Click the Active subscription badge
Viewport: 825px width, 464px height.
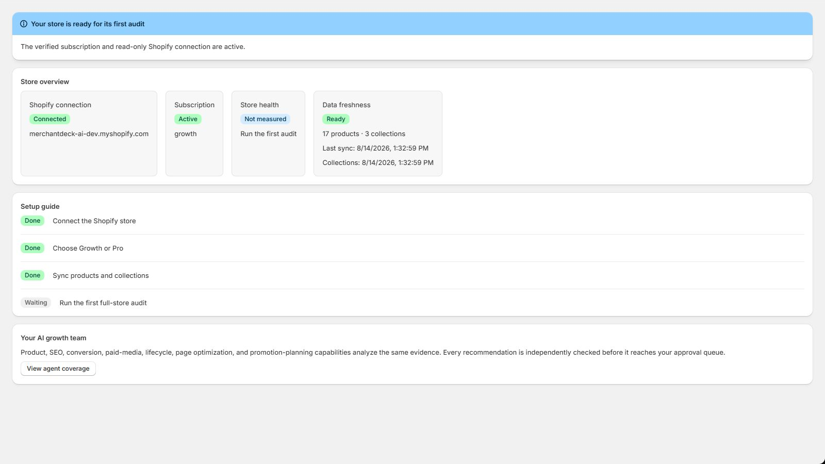click(x=188, y=119)
